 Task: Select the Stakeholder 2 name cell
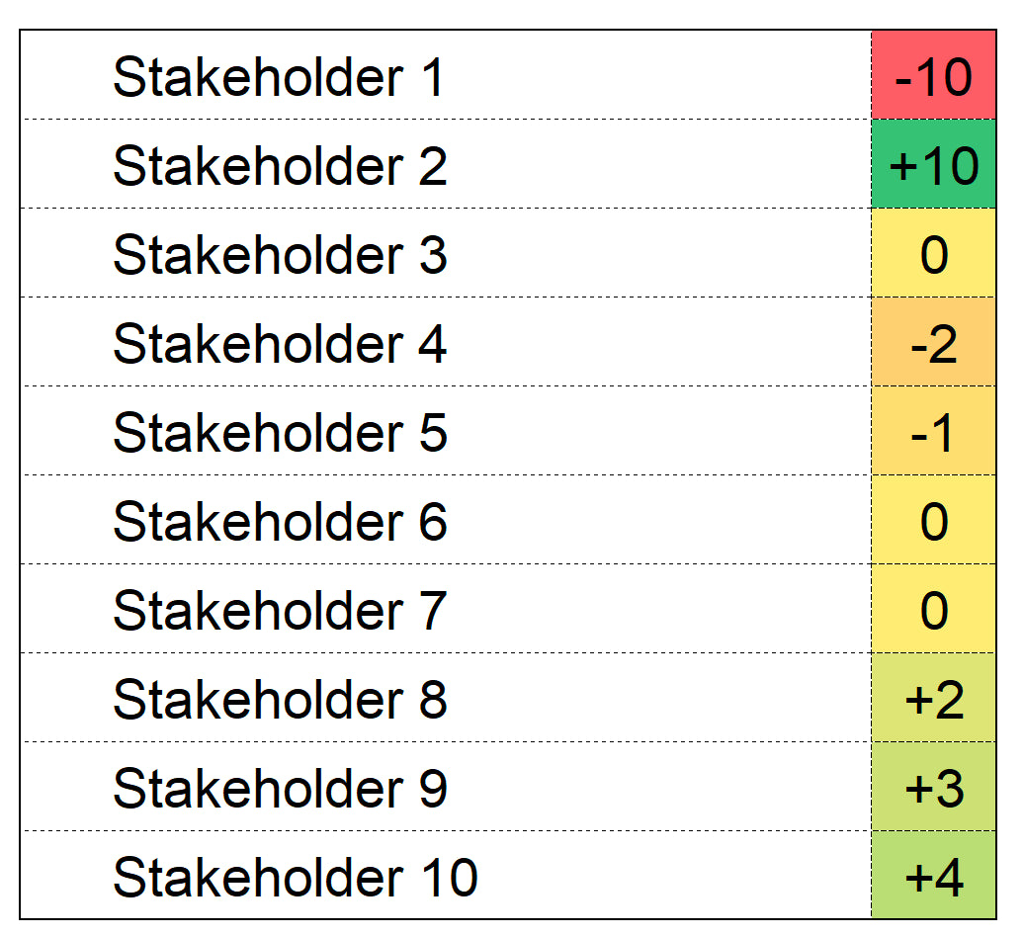280,166
